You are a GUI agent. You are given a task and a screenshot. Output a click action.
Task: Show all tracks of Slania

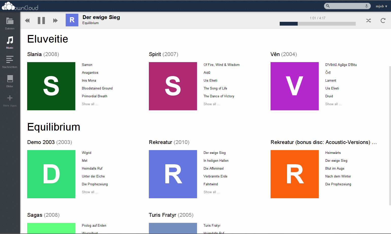point(90,104)
